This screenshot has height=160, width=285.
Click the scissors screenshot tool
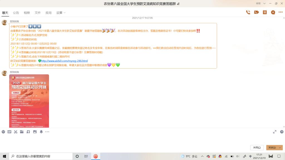(16, 132)
